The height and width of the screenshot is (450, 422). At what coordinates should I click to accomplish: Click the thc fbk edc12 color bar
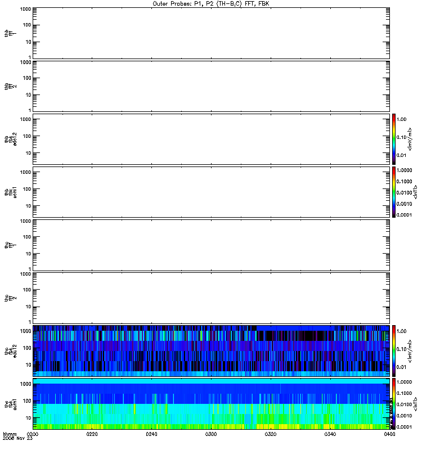[x=394, y=351]
